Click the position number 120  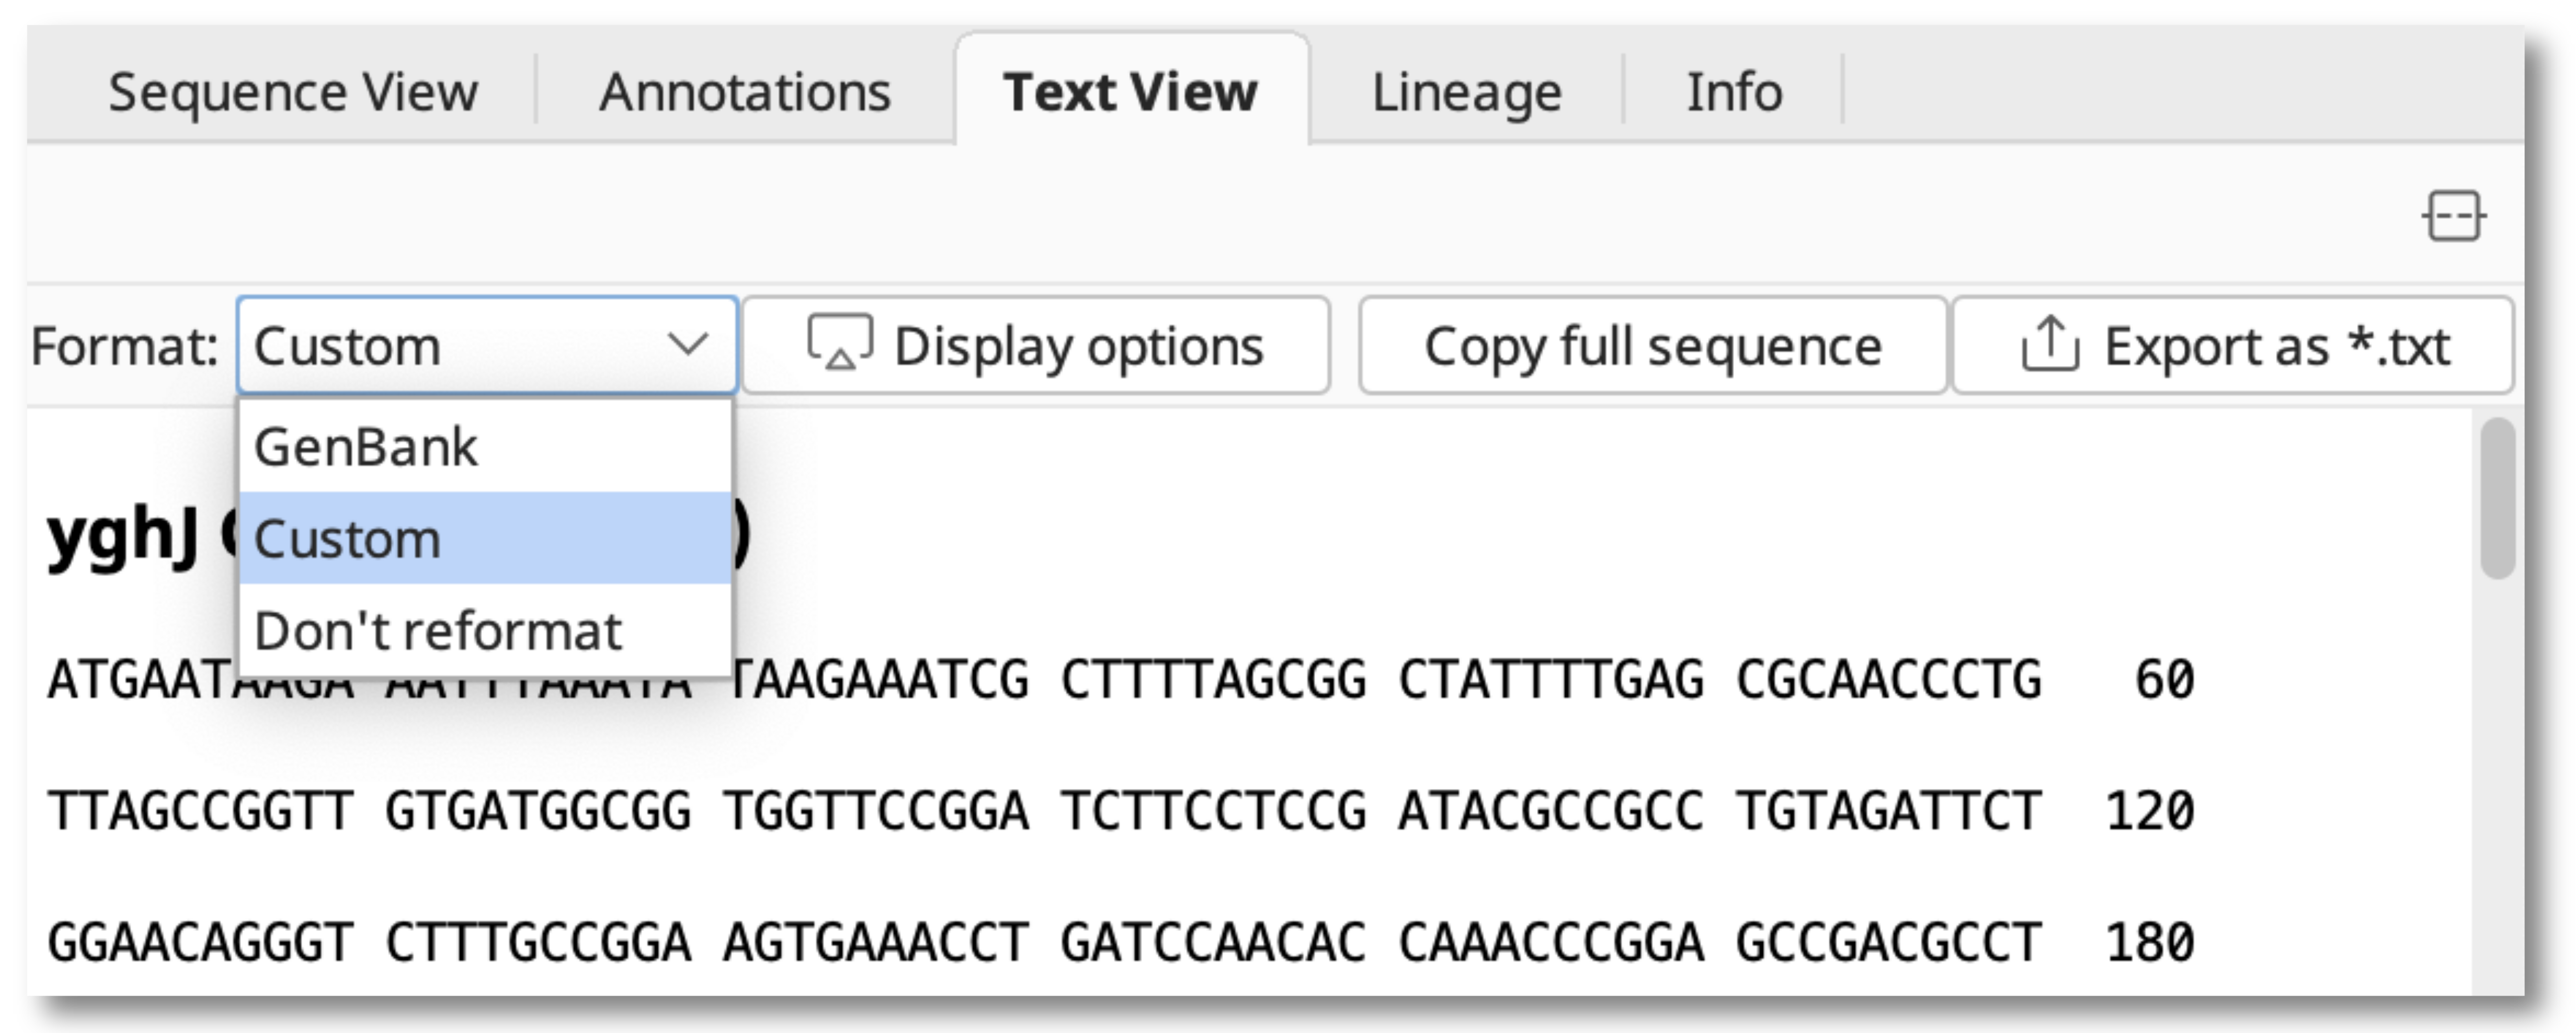click(2149, 810)
